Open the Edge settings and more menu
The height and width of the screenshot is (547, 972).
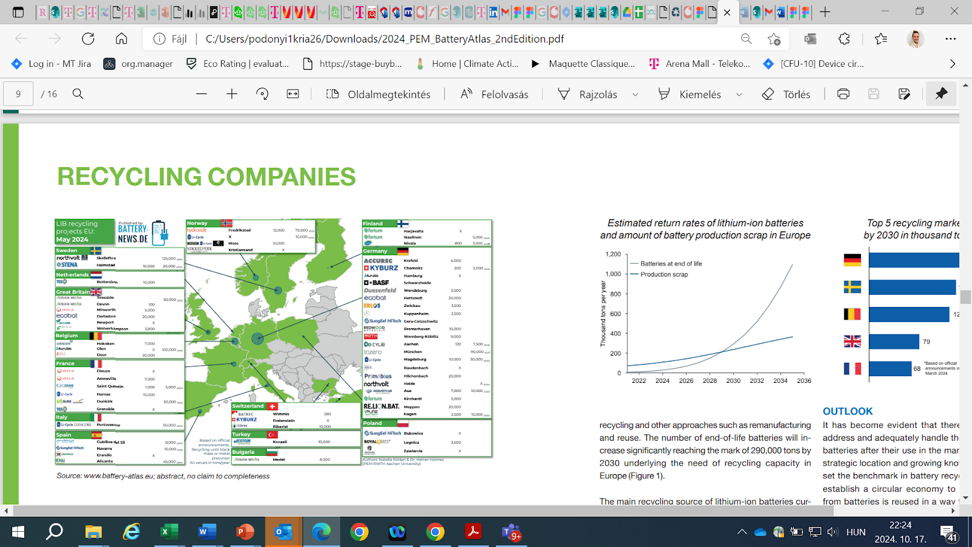(x=951, y=39)
